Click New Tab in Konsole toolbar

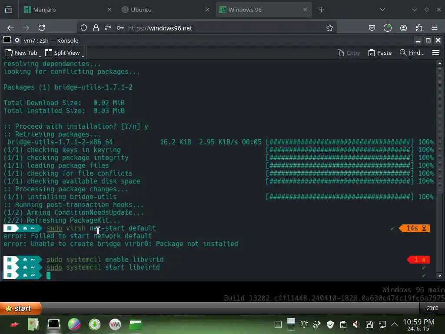(21, 53)
